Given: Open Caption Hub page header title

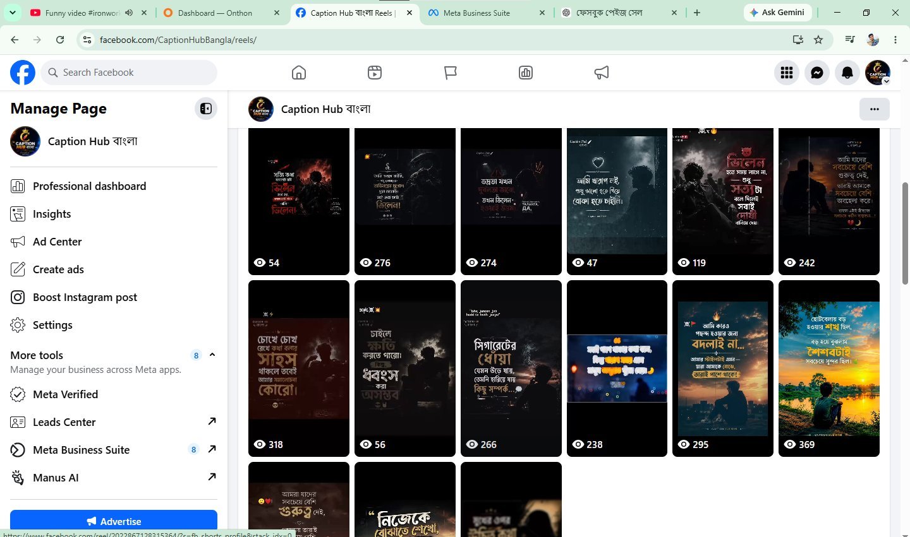Looking at the screenshot, I should tap(326, 109).
